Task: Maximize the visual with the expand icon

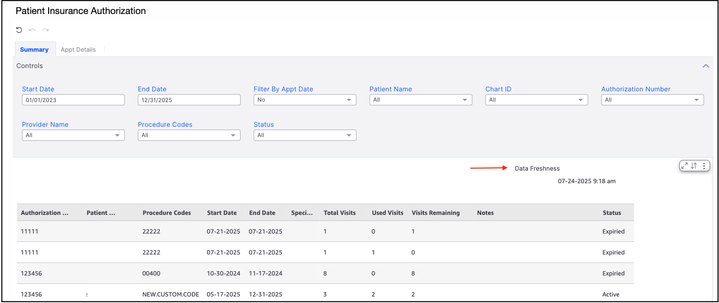Action: 684,165
